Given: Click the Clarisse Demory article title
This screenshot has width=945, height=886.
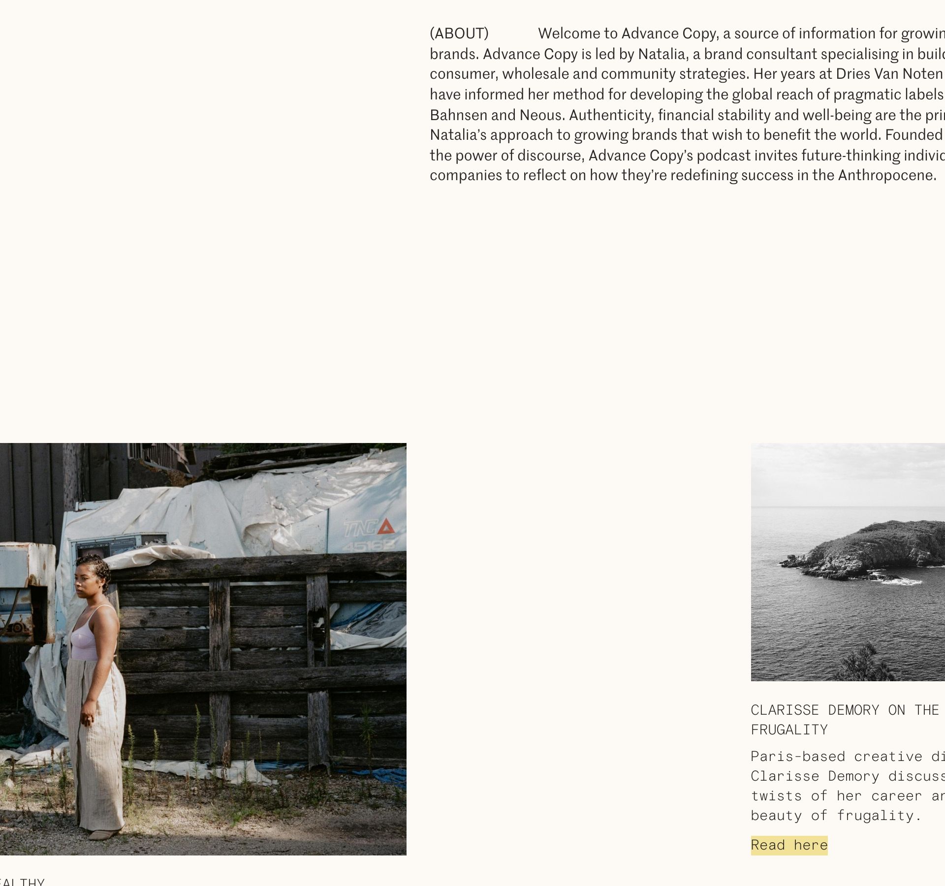Looking at the screenshot, I should (x=848, y=720).
